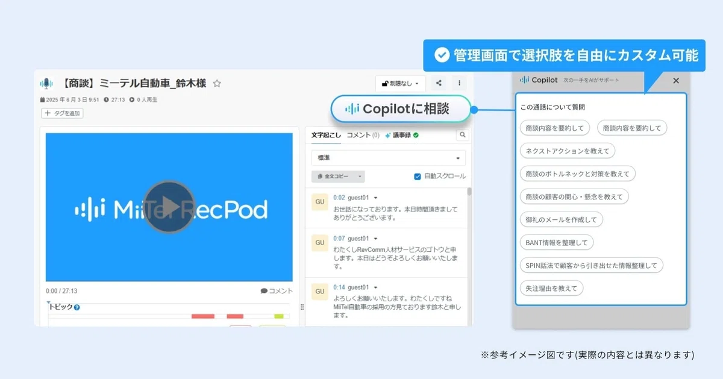
Task: Click the この通話について質問 heading
Action: (x=552, y=107)
